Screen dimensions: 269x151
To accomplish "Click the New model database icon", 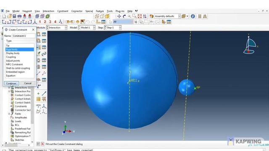I will 4,16.
